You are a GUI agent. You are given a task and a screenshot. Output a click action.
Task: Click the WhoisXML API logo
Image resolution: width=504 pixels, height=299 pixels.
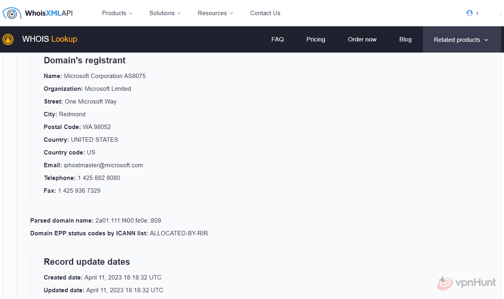click(x=38, y=13)
